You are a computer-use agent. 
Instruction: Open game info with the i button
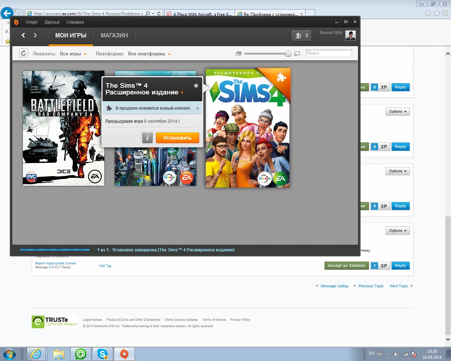148,138
